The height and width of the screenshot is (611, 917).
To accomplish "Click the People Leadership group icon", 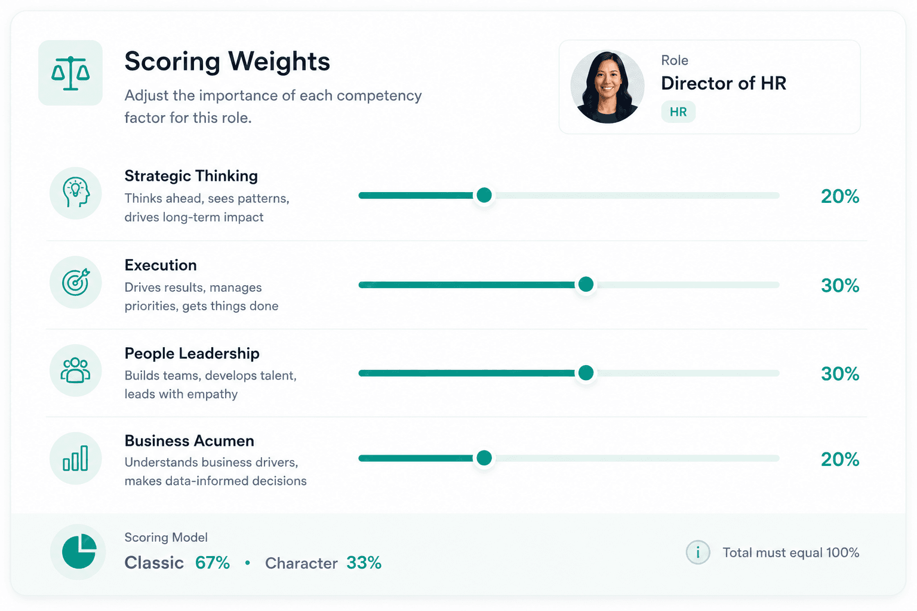I will coord(76,371).
